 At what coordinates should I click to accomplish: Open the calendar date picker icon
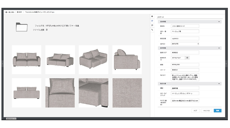click(x=187, y=58)
